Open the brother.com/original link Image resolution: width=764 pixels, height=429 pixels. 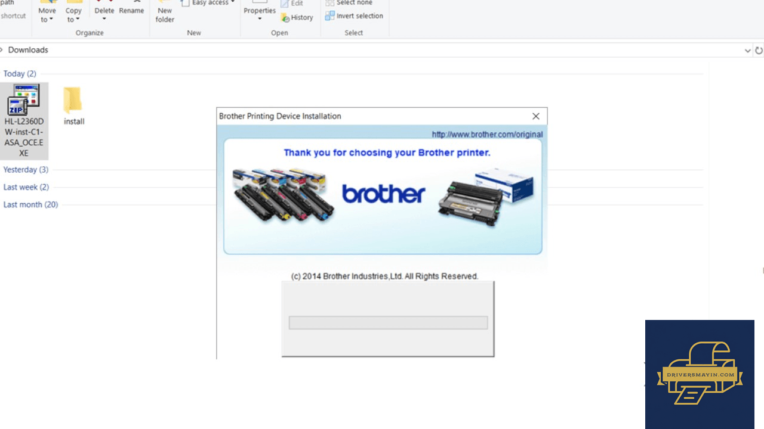487,135
